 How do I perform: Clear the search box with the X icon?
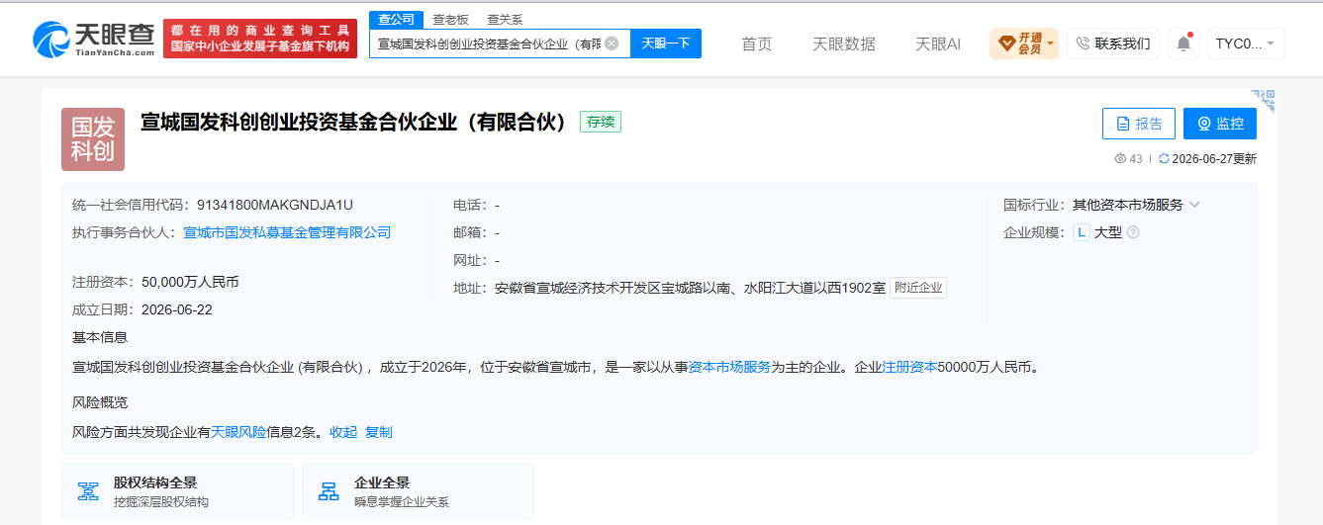[x=612, y=44]
